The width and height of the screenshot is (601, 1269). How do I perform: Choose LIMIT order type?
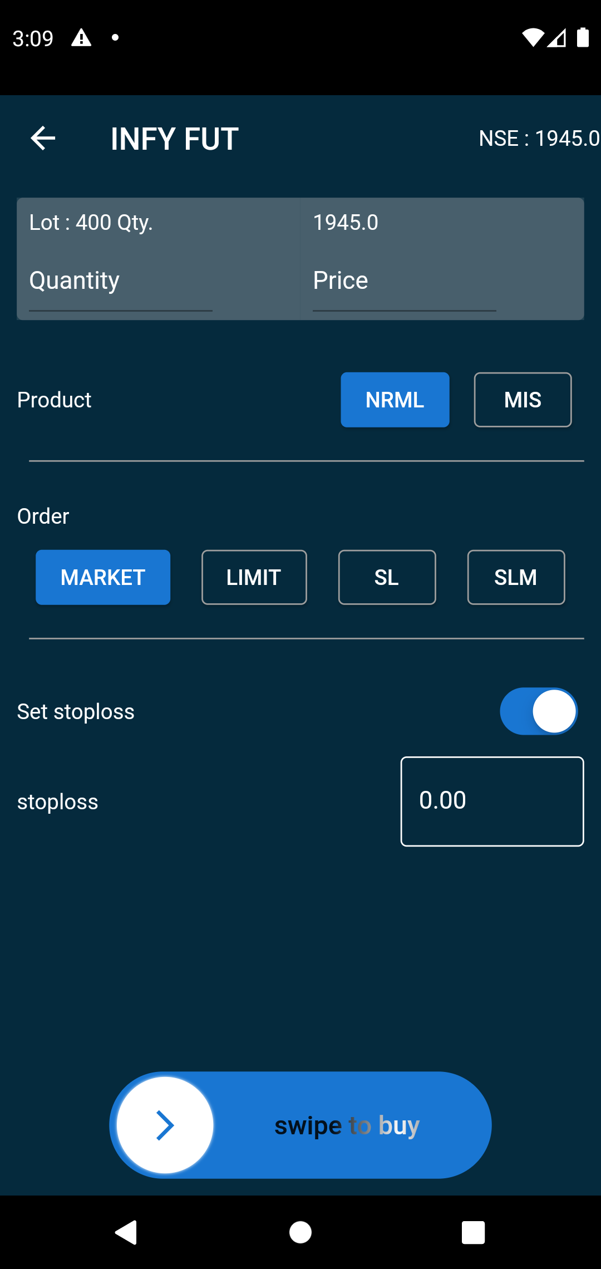coord(254,577)
